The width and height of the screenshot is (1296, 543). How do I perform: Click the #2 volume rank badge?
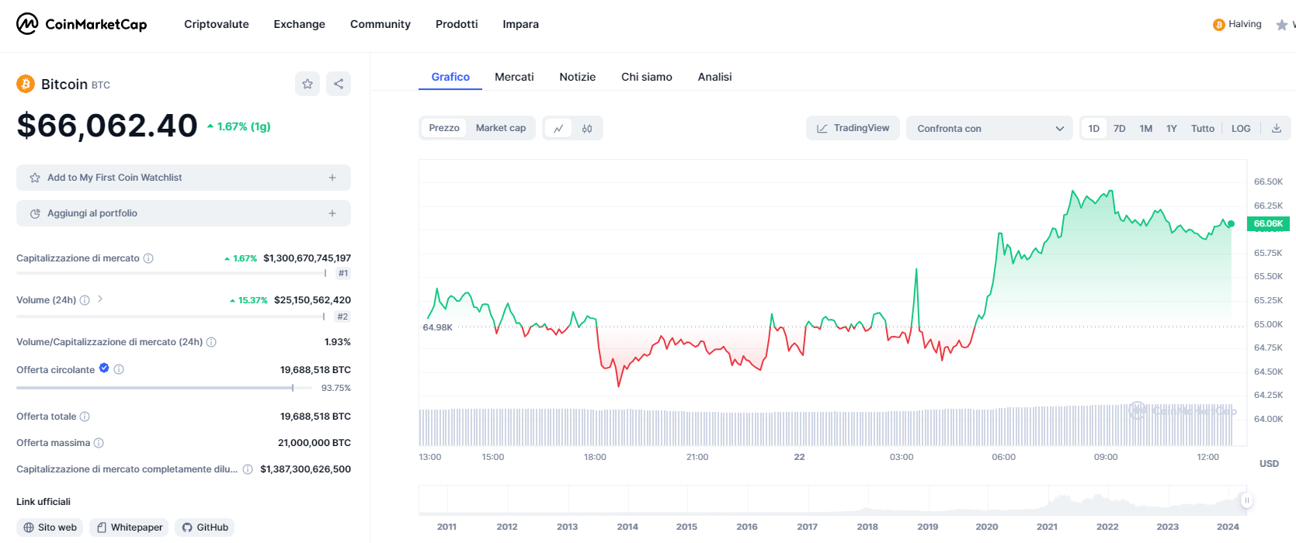(x=343, y=316)
